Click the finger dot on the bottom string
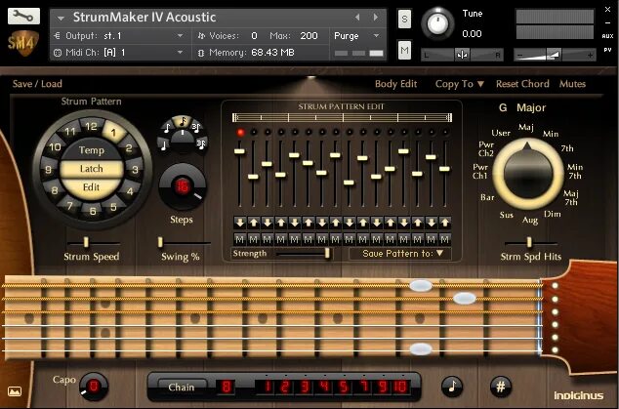The height and width of the screenshot is (409, 619). [x=421, y=349]
